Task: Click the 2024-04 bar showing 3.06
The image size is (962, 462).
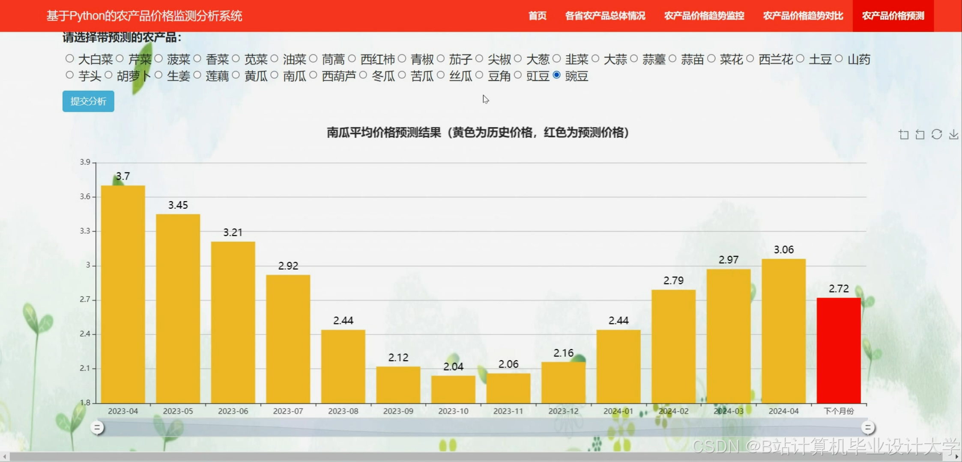Action: [783, 331]
